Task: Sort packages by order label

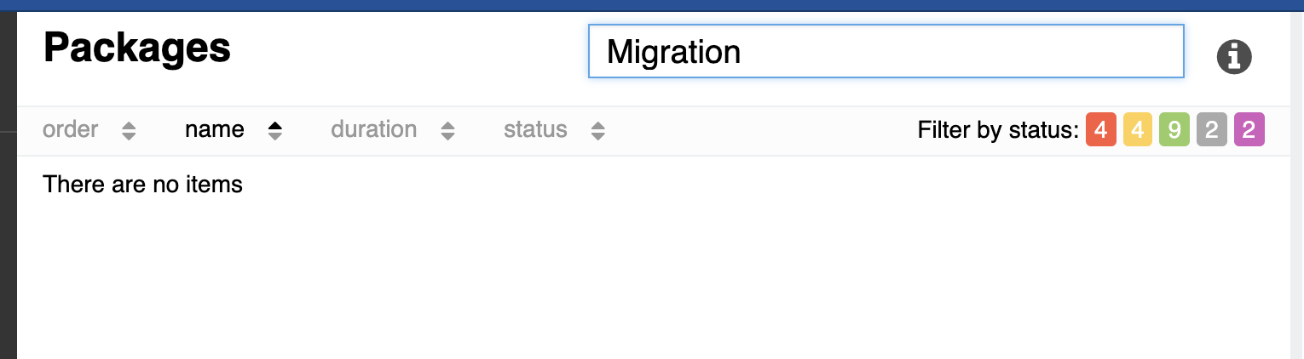Action: click(71, 130)
